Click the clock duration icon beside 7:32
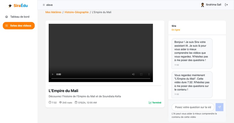Viewport: 234px width, 123px height. pyautogui.click(x=50, y=102)
